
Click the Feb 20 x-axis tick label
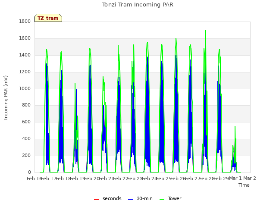pos(92,179)
